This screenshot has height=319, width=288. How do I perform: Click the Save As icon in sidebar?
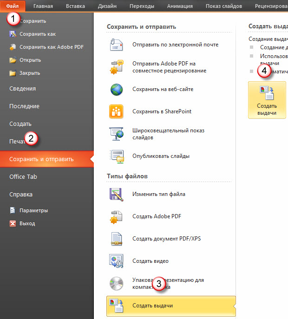13,34
